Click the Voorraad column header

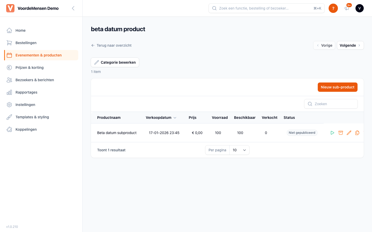coord(220,118)
